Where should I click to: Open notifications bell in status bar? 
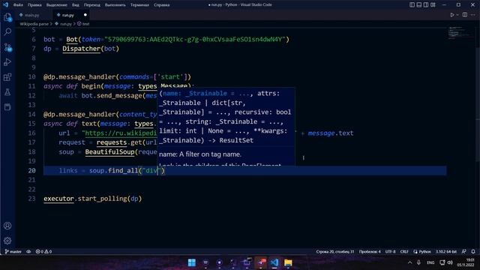coord(473,252)
